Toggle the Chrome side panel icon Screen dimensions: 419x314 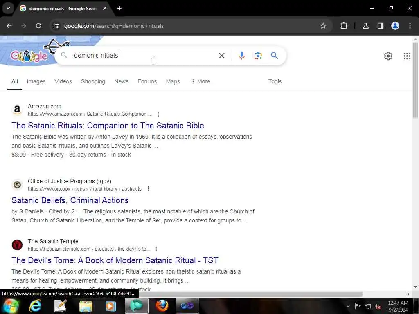point(380,26)
